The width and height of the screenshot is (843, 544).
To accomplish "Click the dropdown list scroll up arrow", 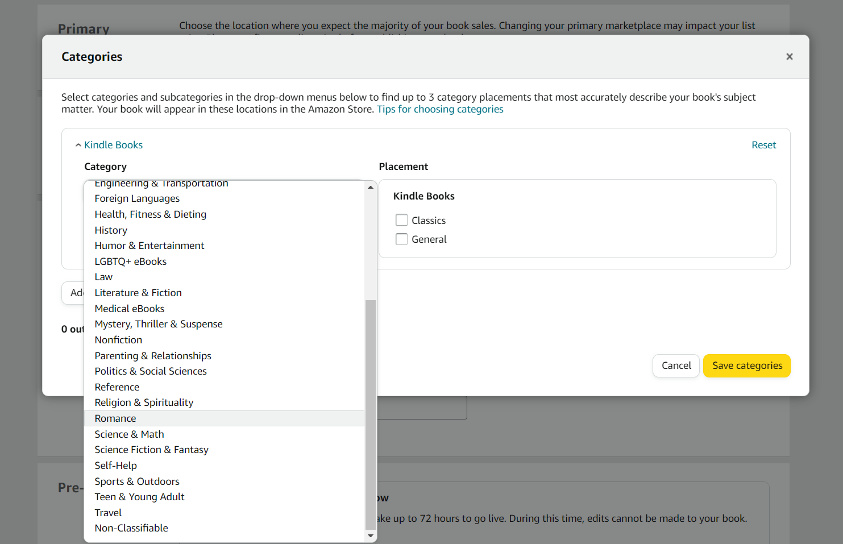I will click(x=371, y=187).
